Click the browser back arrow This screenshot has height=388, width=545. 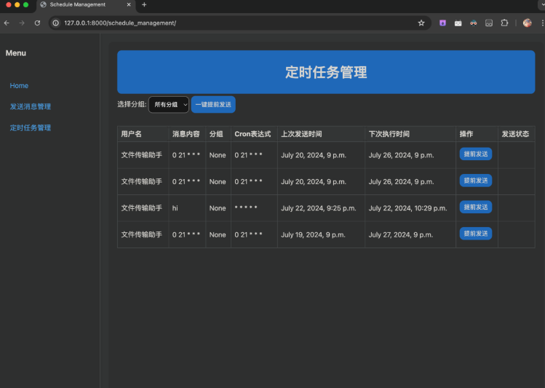7,23
